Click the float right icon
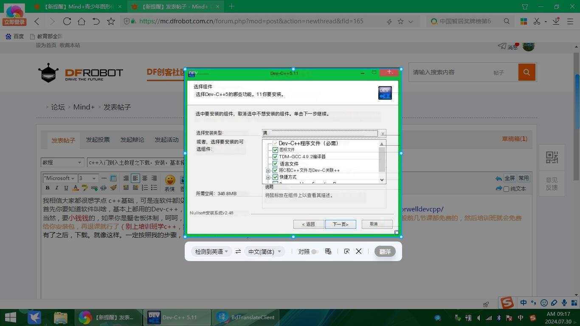 pos(135,188)
